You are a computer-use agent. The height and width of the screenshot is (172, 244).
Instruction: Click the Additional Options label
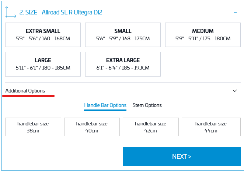[x=25, y=91]
